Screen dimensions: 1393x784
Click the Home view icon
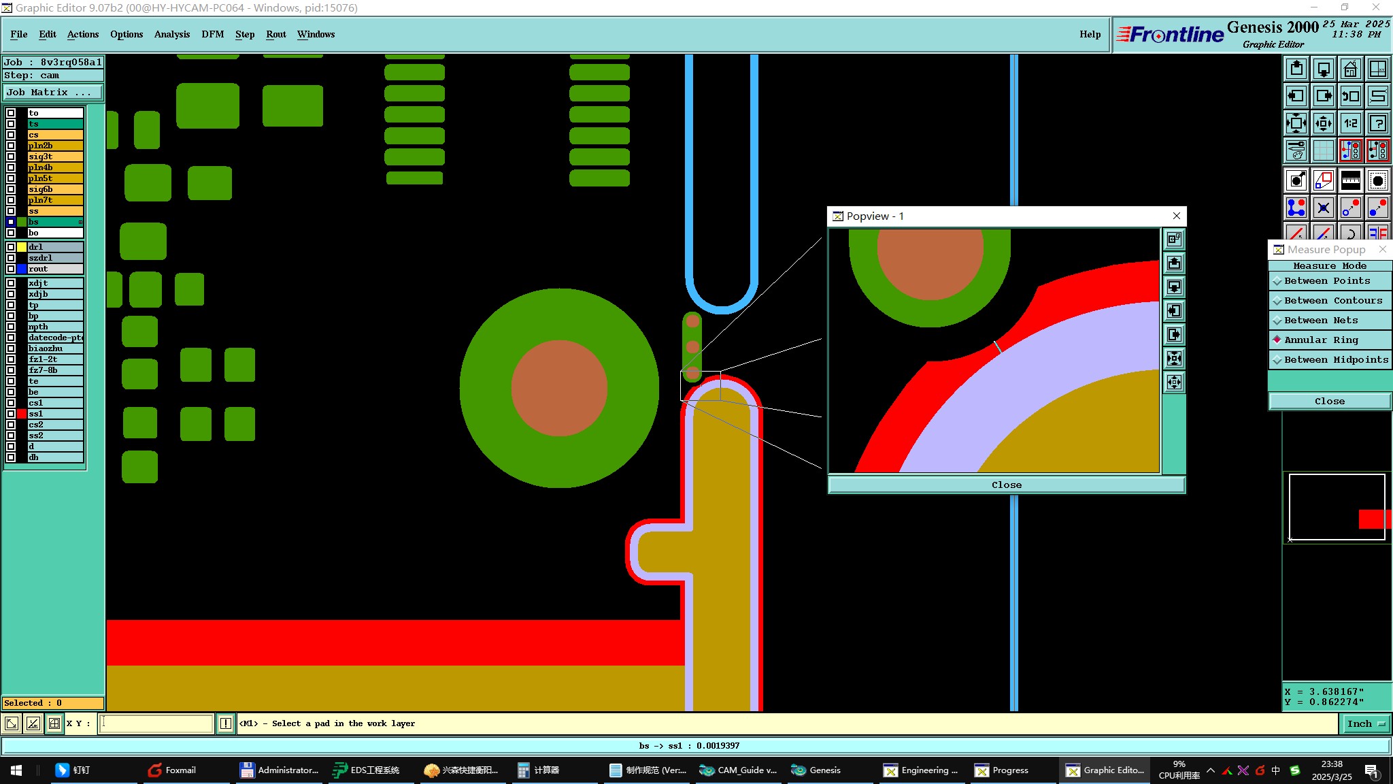pyautogui.click(x=1350, y=69)
